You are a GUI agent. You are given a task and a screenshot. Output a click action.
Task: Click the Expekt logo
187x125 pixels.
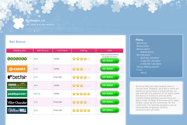pyautogui.click(x=17, y=69)
